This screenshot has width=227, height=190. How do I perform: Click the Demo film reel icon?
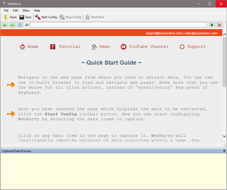tap(94, 47)
